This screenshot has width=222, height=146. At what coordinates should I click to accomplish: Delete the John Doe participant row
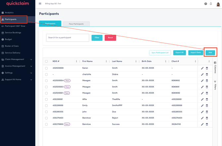tap(207, 112)
